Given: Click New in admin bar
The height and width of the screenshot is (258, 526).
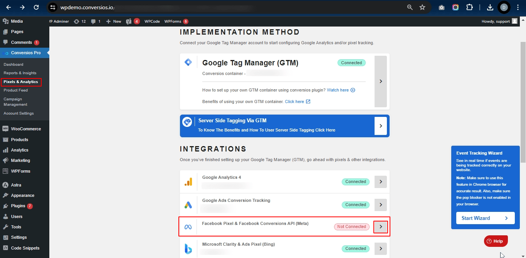Looking at the screenshot, I should pyautogui.click(x=114, y=22).
